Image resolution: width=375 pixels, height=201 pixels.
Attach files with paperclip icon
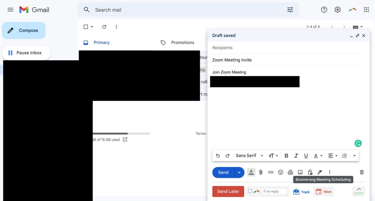pos(261,172)
